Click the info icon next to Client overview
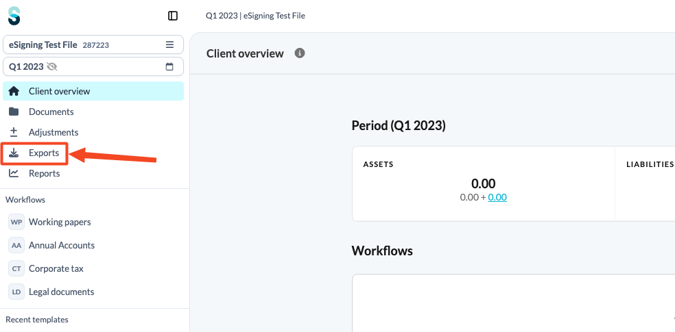The width and height of the screenshot is (675, 332). [300, 53]
